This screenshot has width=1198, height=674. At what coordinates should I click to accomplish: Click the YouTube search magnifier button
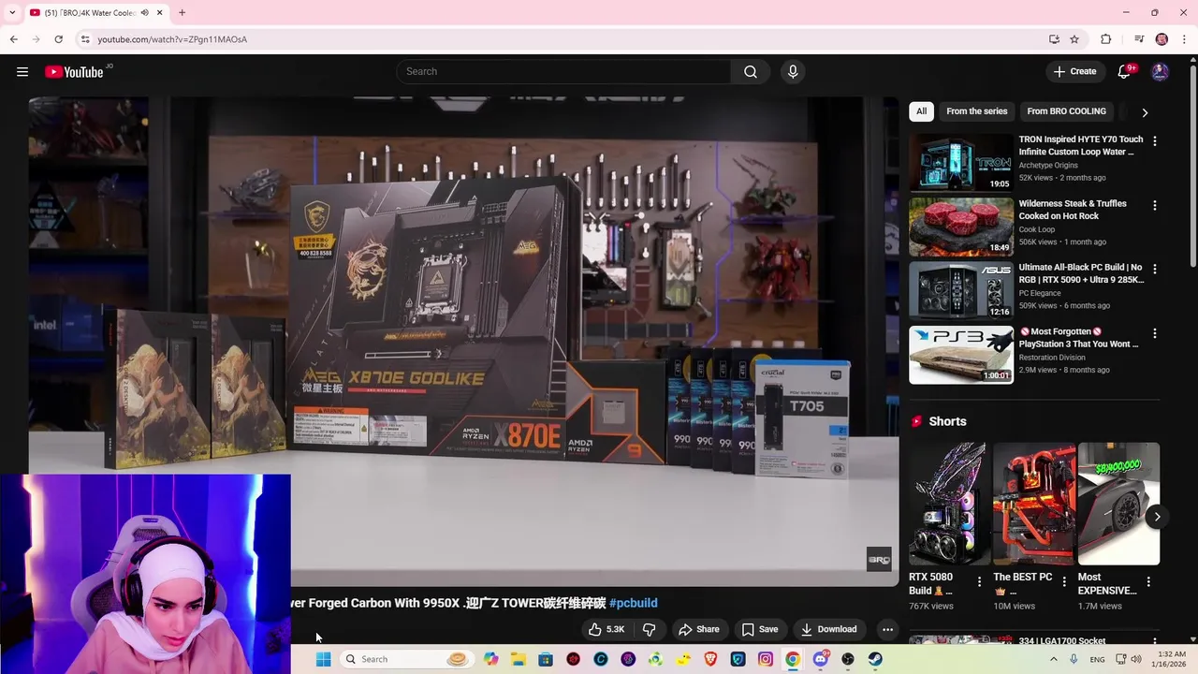click(751, 72)
